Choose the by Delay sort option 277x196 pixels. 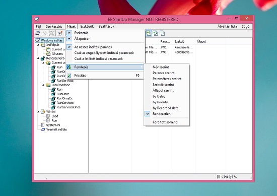[x=167, y=96]
